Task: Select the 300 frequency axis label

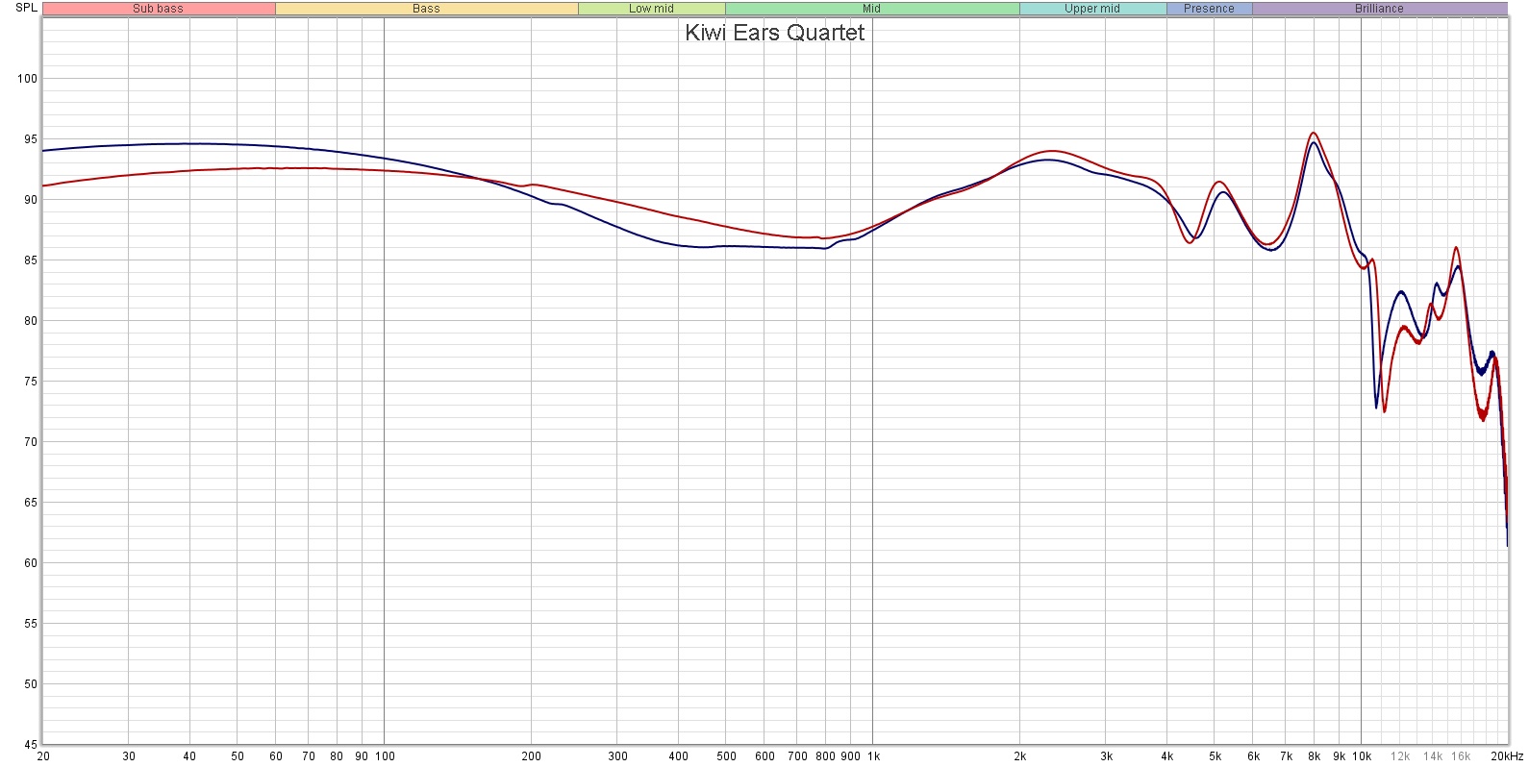Action: [x=618, y=756]
